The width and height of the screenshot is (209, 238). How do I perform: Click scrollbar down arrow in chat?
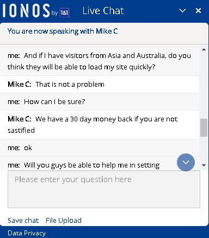point(204,165)
